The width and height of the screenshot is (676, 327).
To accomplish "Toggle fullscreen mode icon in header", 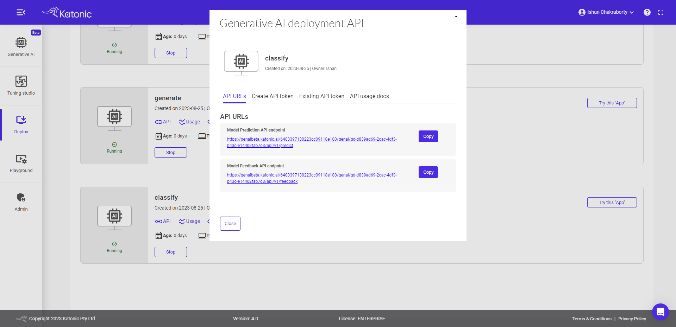I will 661,12.
